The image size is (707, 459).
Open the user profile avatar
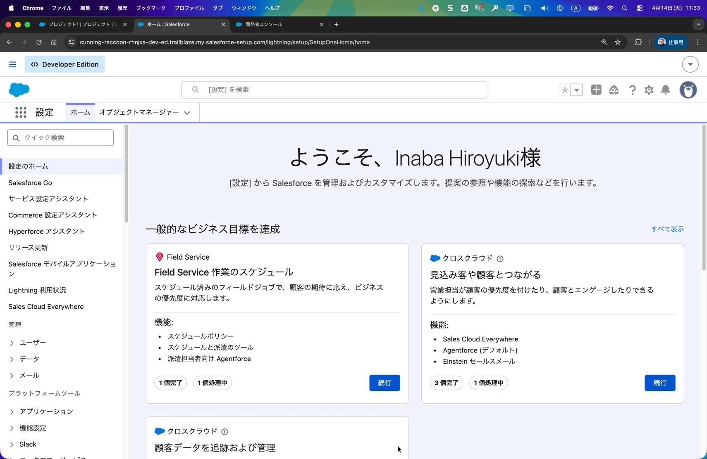coord(688,90)
